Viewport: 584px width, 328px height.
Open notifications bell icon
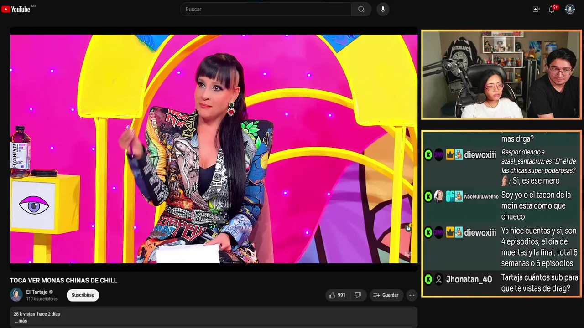click(x=552, y=9)
